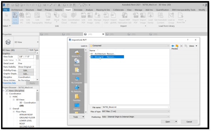This screenshot has height=132, width=212.
Task: Cancel the Import/Link RVT dialog
Action: pos(189,122)
